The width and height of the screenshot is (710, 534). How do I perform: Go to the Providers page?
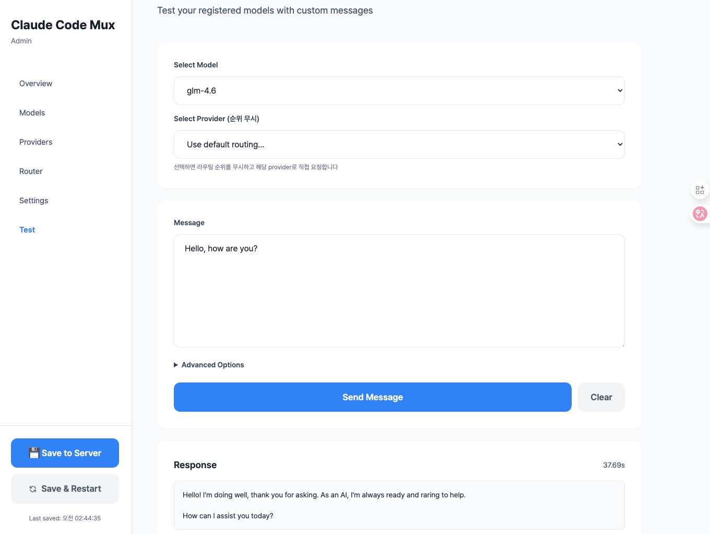35,142
